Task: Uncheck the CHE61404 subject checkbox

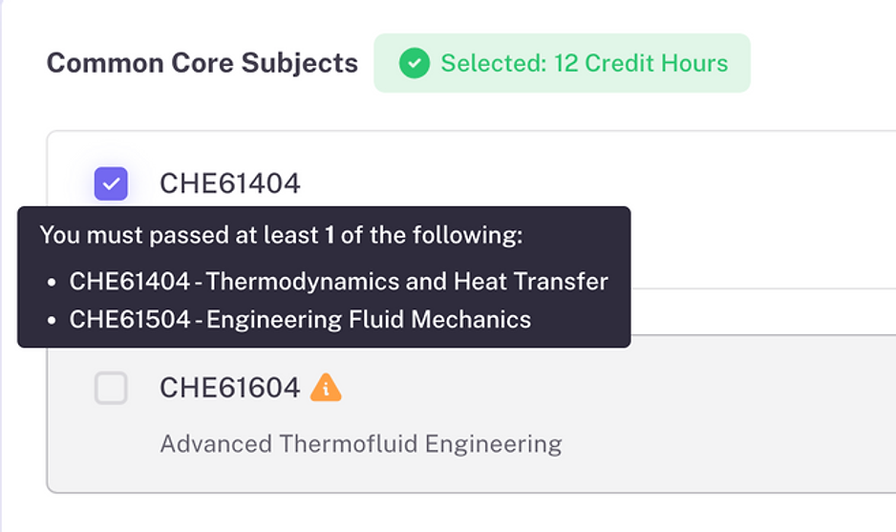Action: (x=111, y=183)
